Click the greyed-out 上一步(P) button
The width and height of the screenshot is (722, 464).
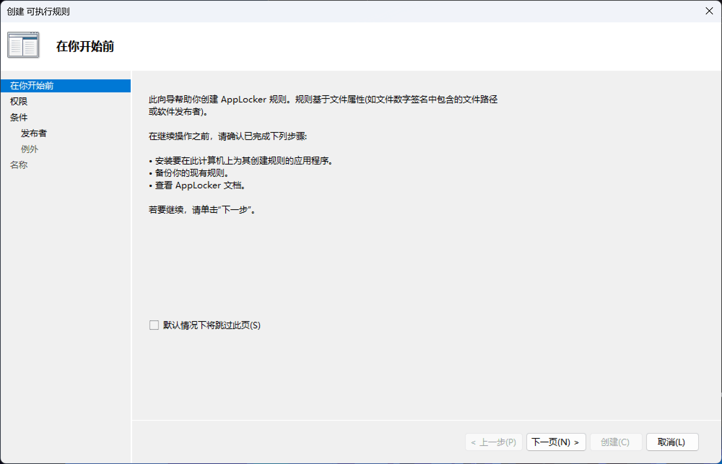click(x=493, y=442)
